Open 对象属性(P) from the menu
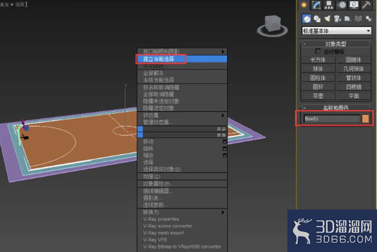This screenshot has width=377, height=252. (182, 184)
